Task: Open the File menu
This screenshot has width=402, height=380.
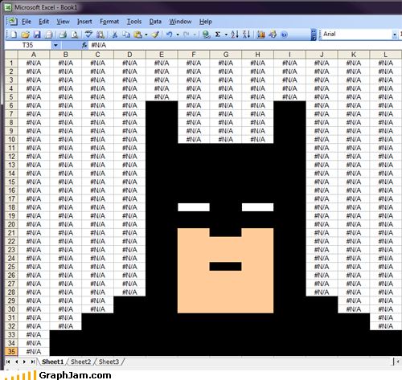Action: [x=27, y=22]
